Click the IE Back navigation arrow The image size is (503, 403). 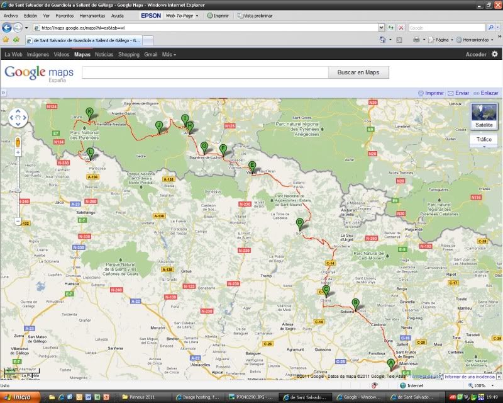click(7, 28)
